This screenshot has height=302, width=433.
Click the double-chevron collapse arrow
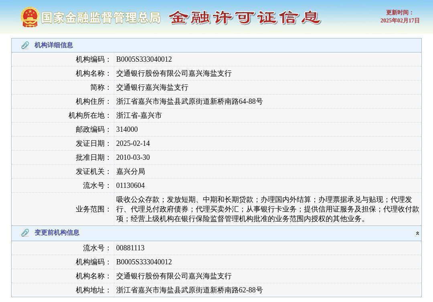pyautogui.click(x=417, y=233)
